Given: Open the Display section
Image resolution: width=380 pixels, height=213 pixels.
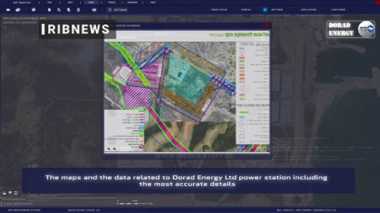Looking at the screenshot, I should [x=246, y=10].
